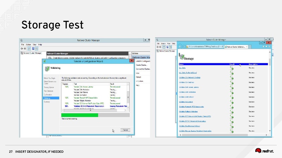Close the Validate a Configuration Wizard dialog

pyautogui.click(x=131, y=61)
